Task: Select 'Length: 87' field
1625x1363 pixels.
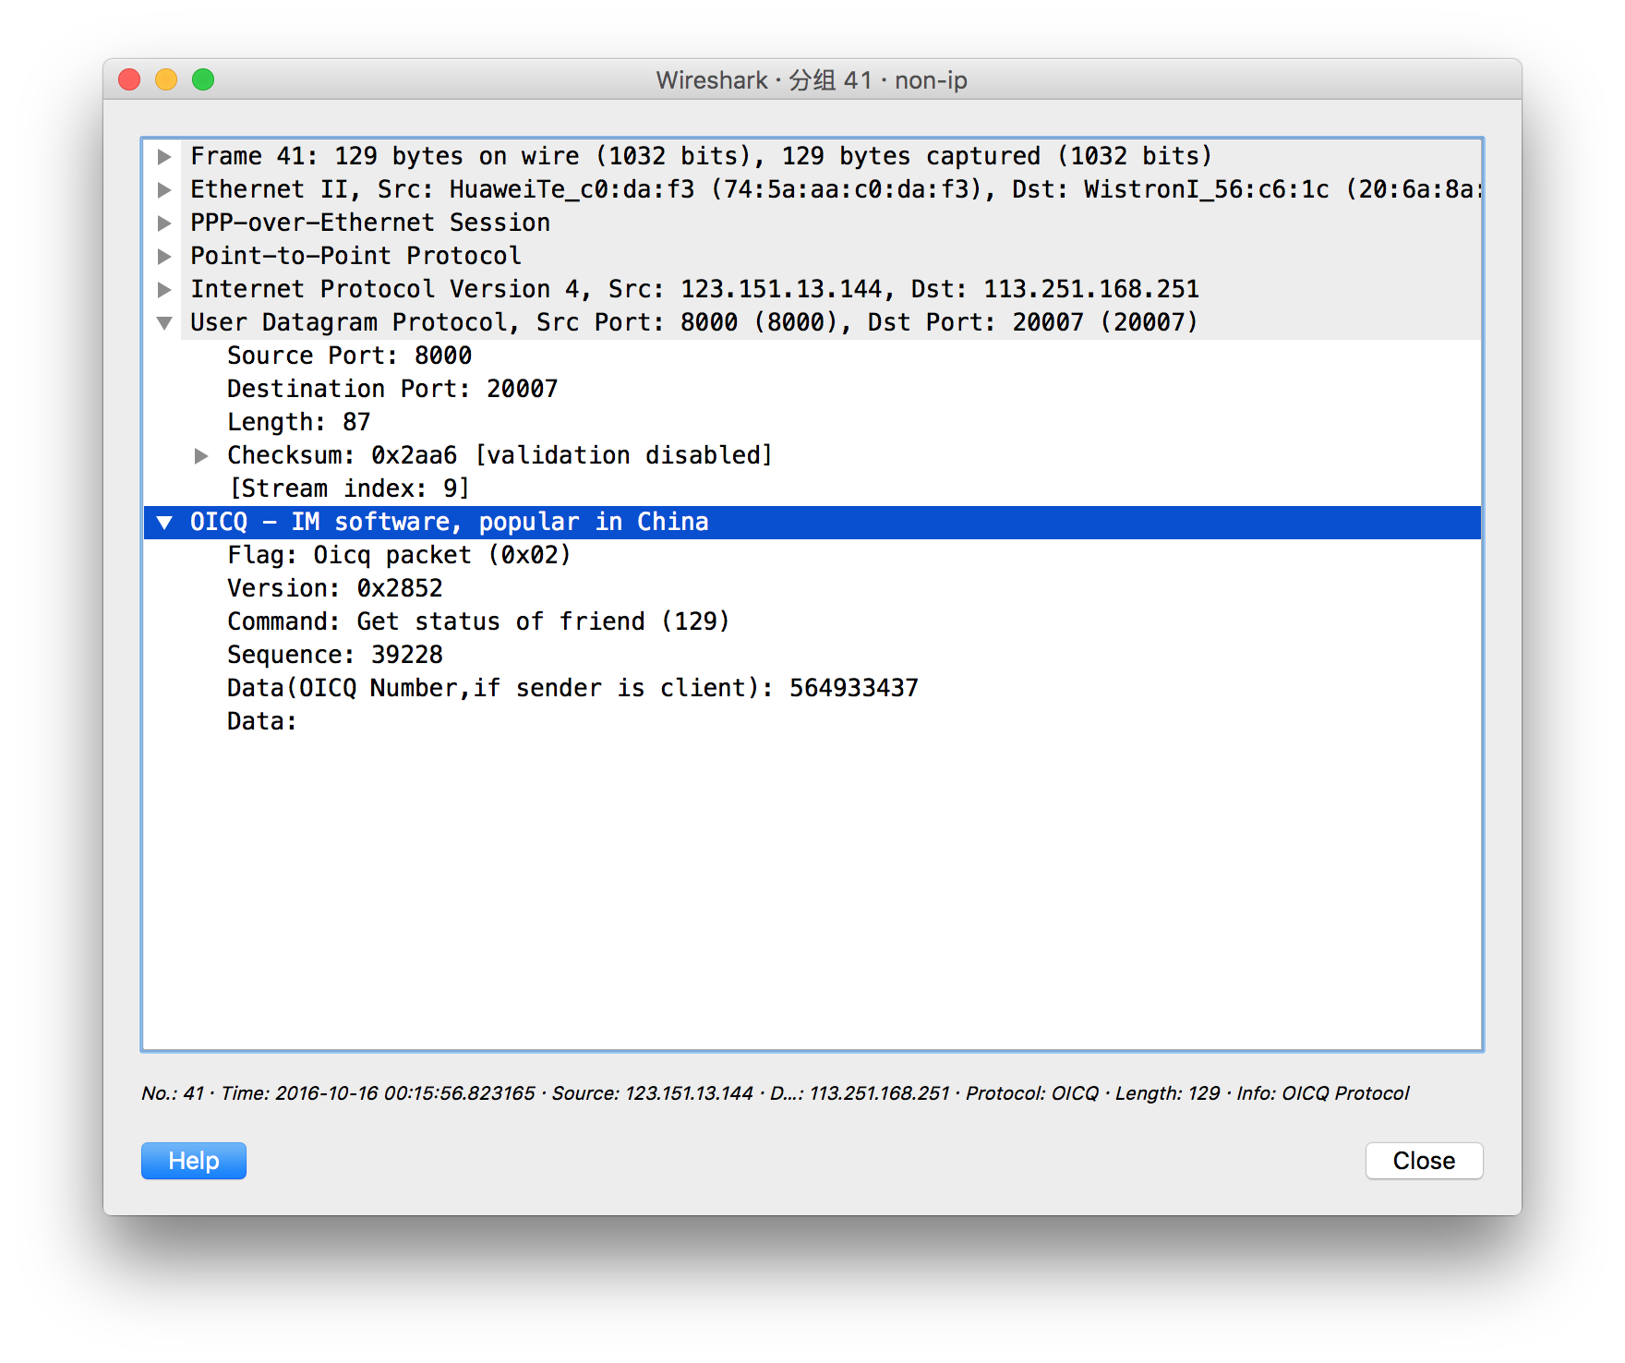Action: [x=298, y=422]
